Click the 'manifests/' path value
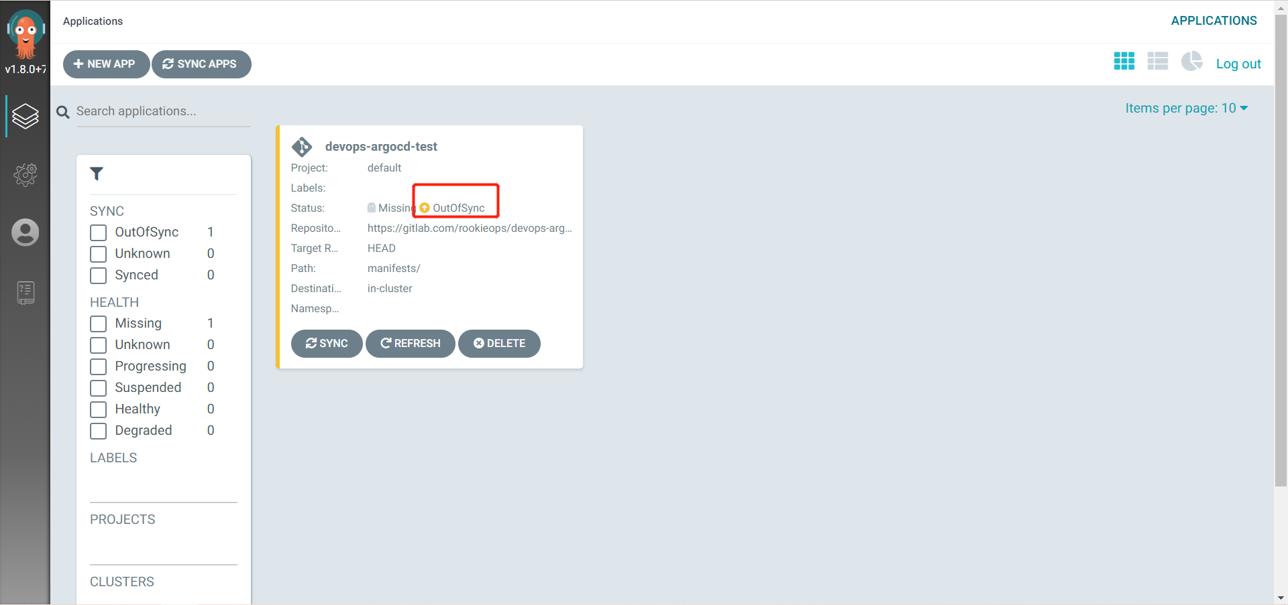The height and width of the screenshot is (605, 1288). [394, 269]
